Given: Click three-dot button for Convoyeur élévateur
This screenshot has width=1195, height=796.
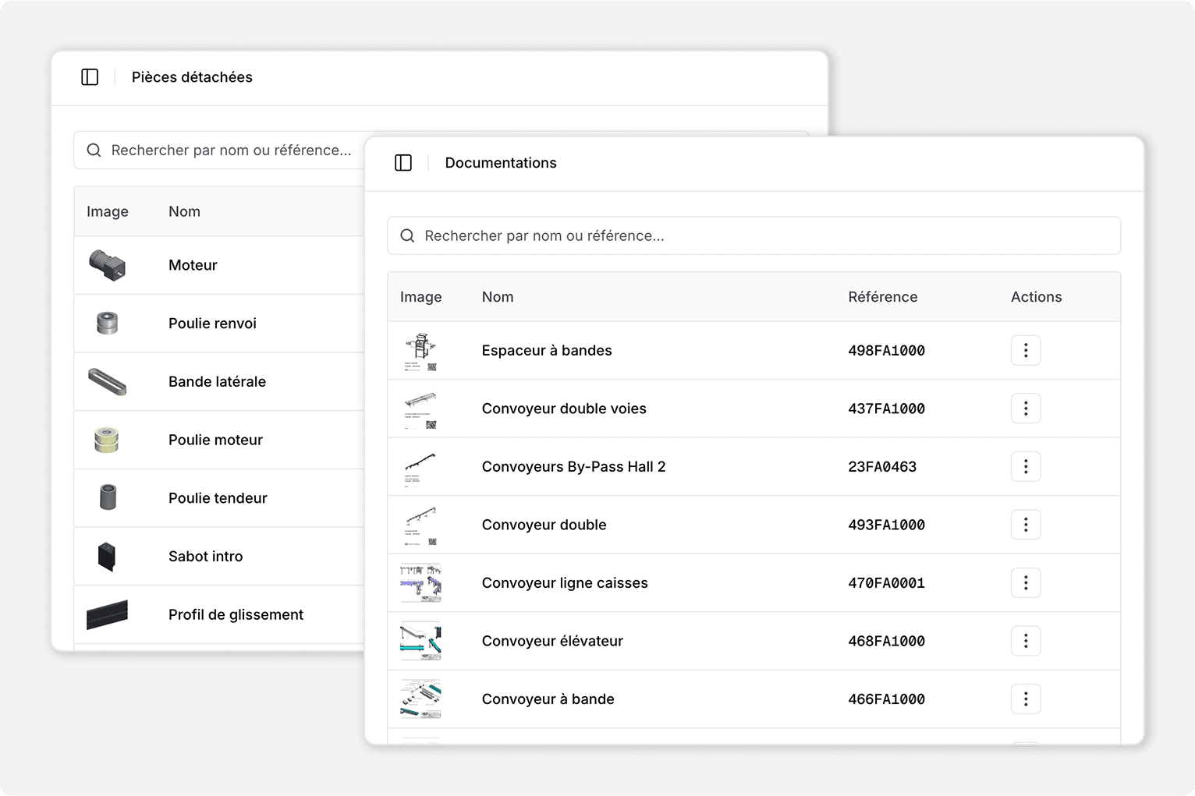Looking at the screenshot, I should (x=1025, y=641).
